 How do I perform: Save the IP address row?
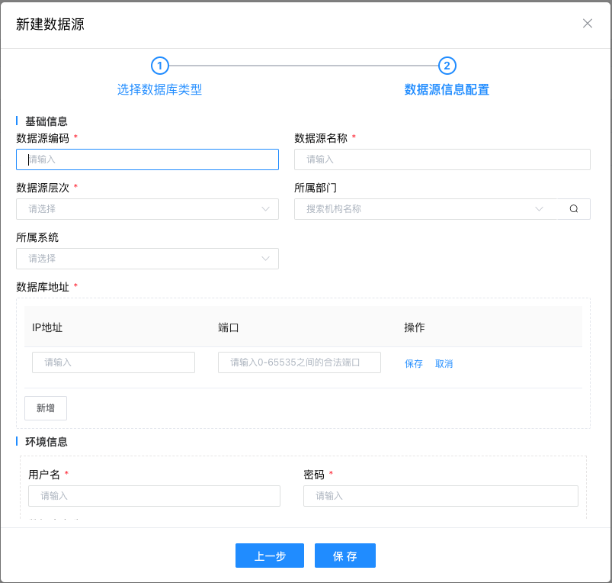click(x=414, y=364)
